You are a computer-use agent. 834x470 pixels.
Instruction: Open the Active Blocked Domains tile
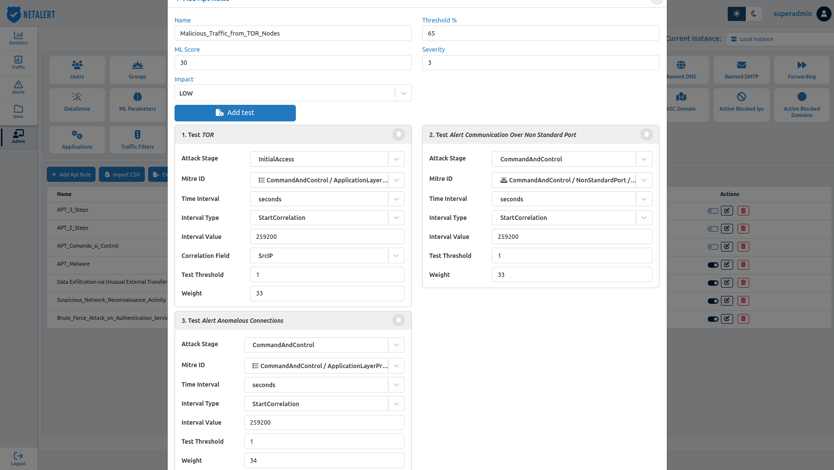tap(802, 105)
